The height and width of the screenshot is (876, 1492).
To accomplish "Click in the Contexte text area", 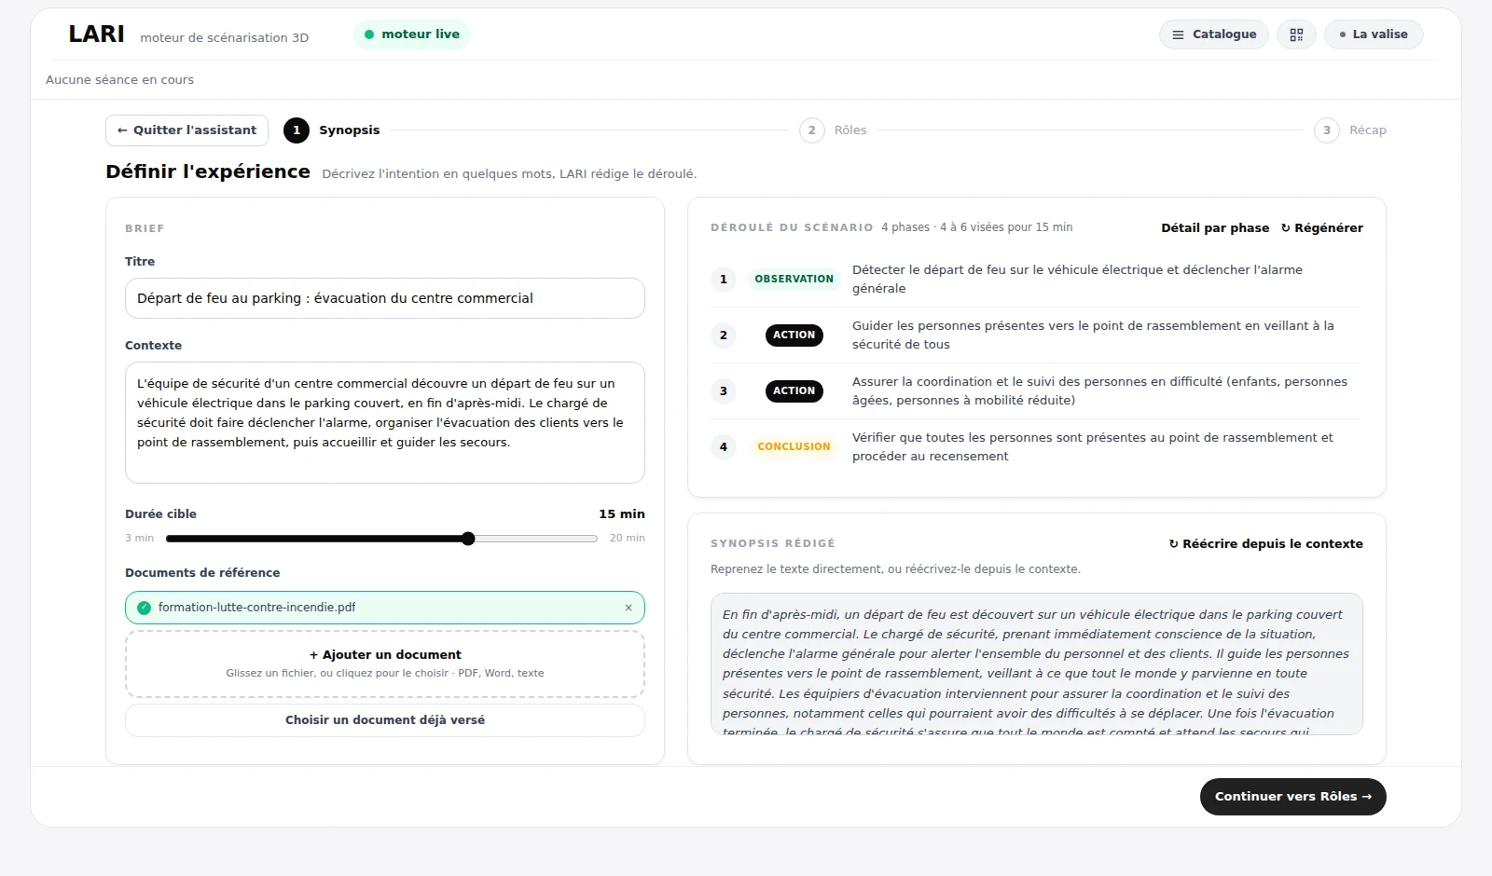I will tap(385, 422).
